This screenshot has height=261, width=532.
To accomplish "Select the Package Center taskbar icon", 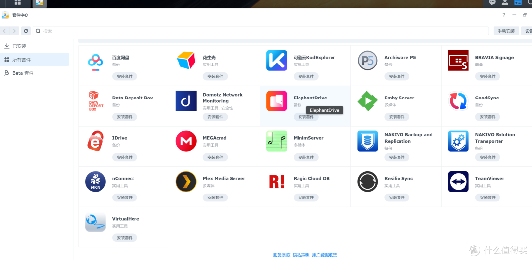I will tap(39, 3).
